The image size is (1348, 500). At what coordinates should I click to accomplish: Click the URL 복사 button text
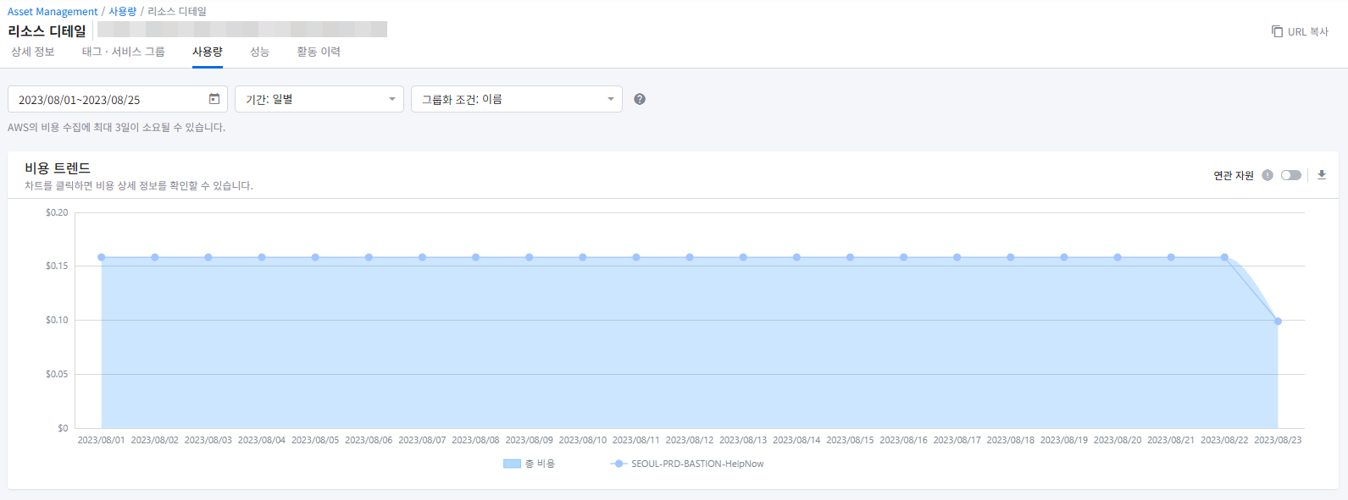point(1307,31)
